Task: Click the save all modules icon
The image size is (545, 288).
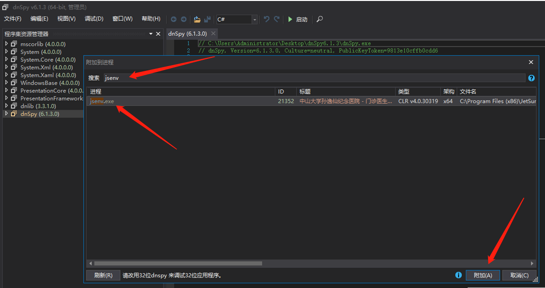Action: click(x=207, y=19)
